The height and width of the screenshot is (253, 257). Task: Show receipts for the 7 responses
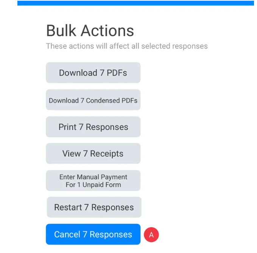tap(93, 154)
